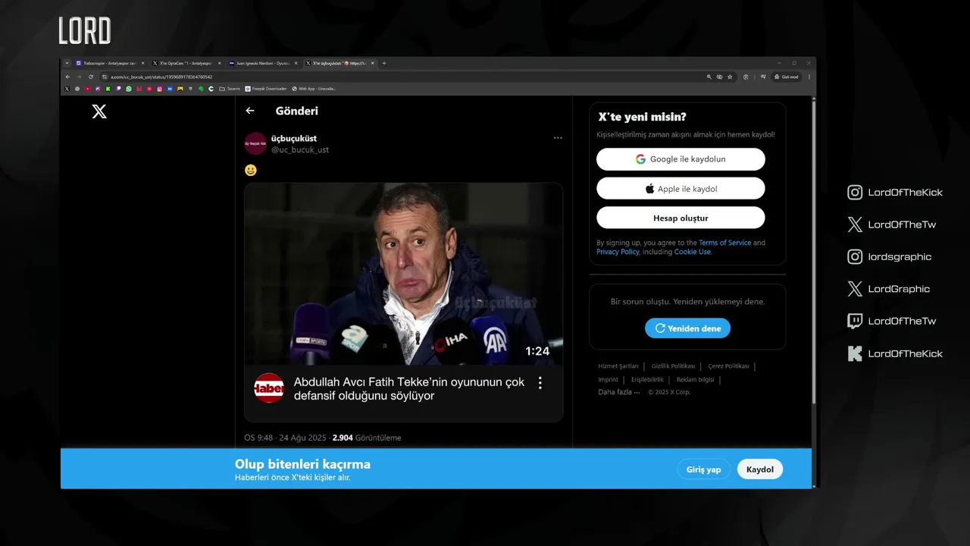Open the YouTube bookmark icon

coord(88,89)
